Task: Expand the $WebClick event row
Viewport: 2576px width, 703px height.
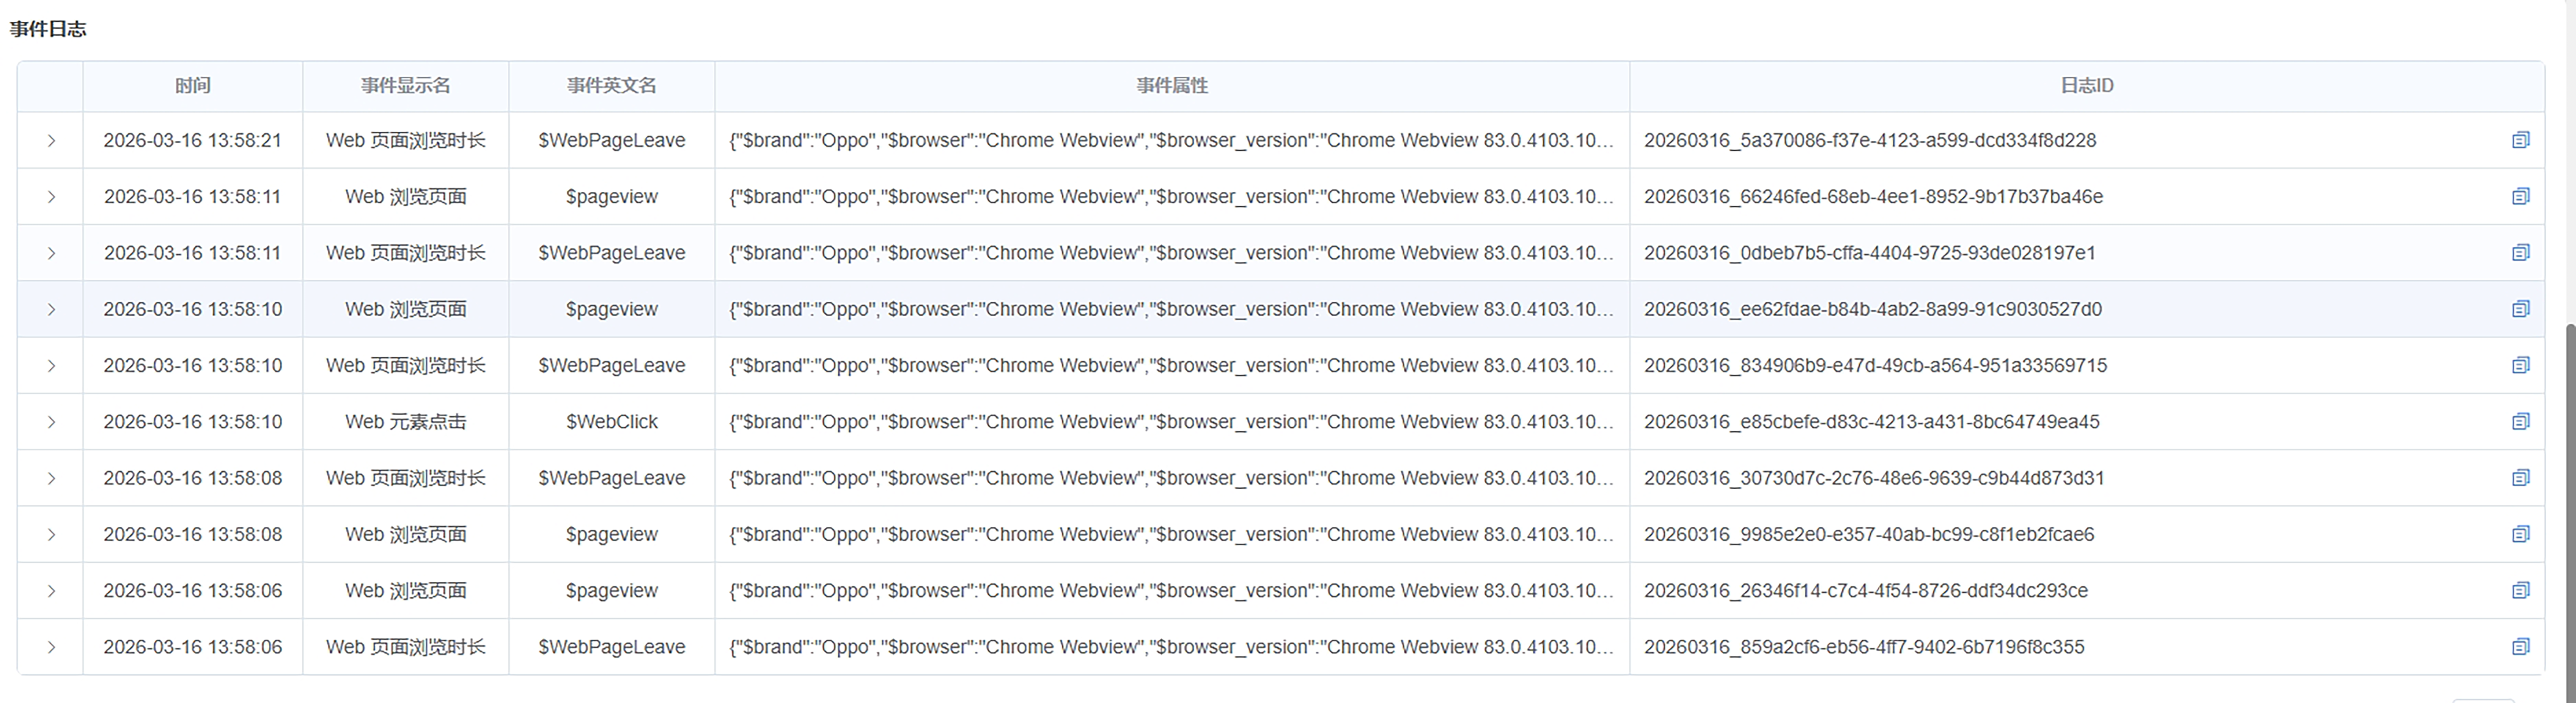Action: click(x=51, y=422)
